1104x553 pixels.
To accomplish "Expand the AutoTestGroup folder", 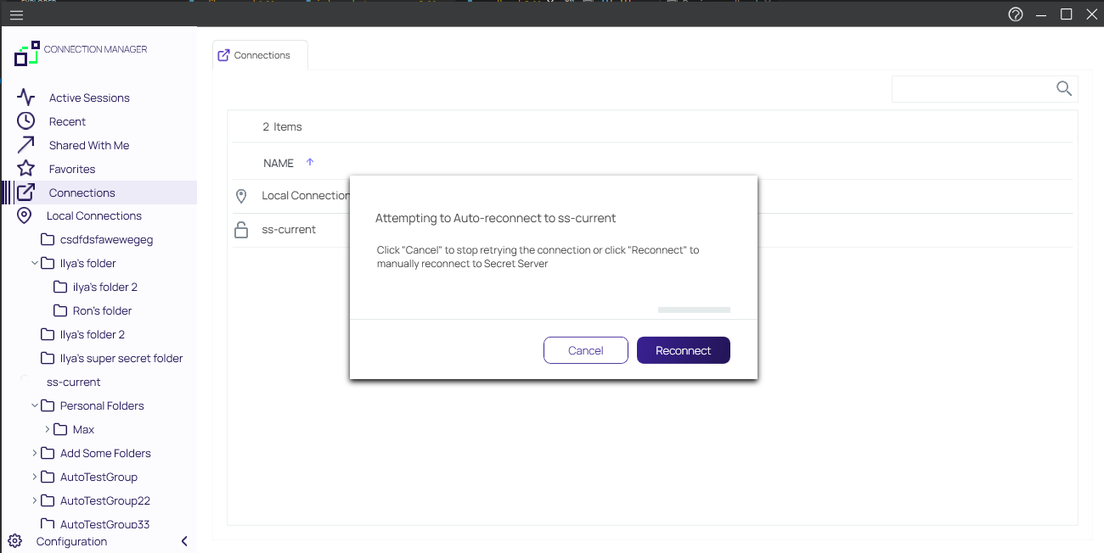I will click(37, 477).
